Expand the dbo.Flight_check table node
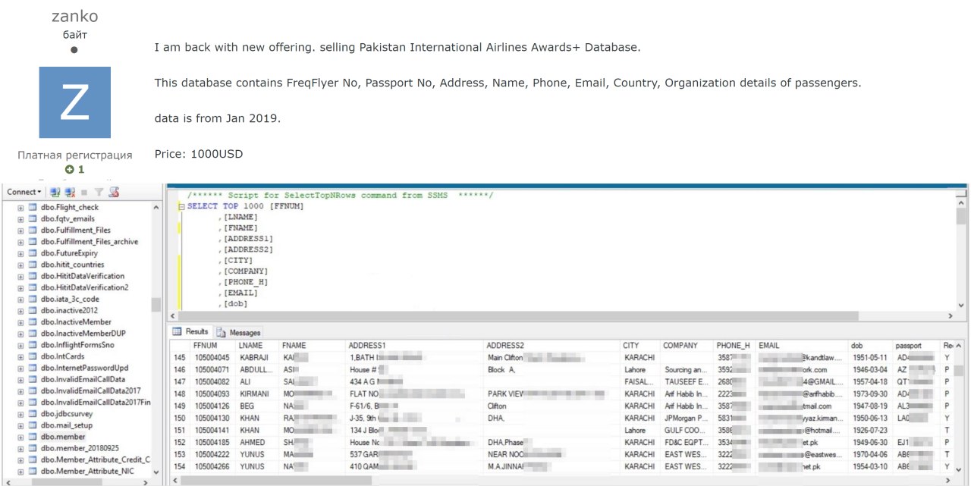Viewport: 971px width, 486px height. (20, 208)
